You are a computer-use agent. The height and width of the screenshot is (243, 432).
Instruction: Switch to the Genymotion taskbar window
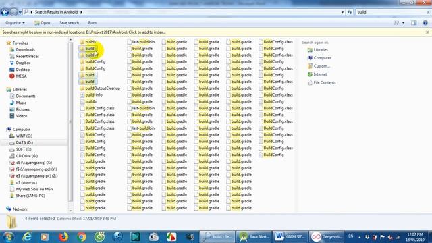click(327, 237)
